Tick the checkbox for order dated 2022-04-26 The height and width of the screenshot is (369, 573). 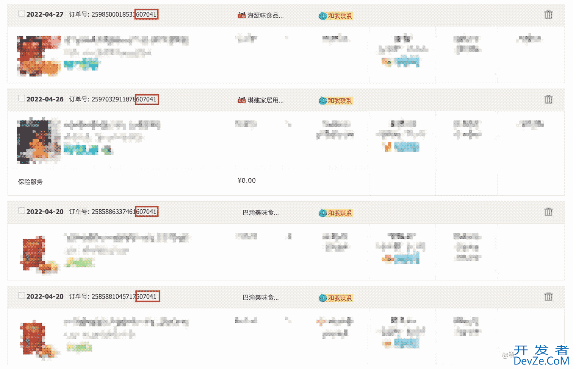click(22, 98)
